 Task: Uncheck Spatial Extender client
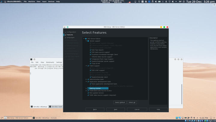click(x=91, y=77)
